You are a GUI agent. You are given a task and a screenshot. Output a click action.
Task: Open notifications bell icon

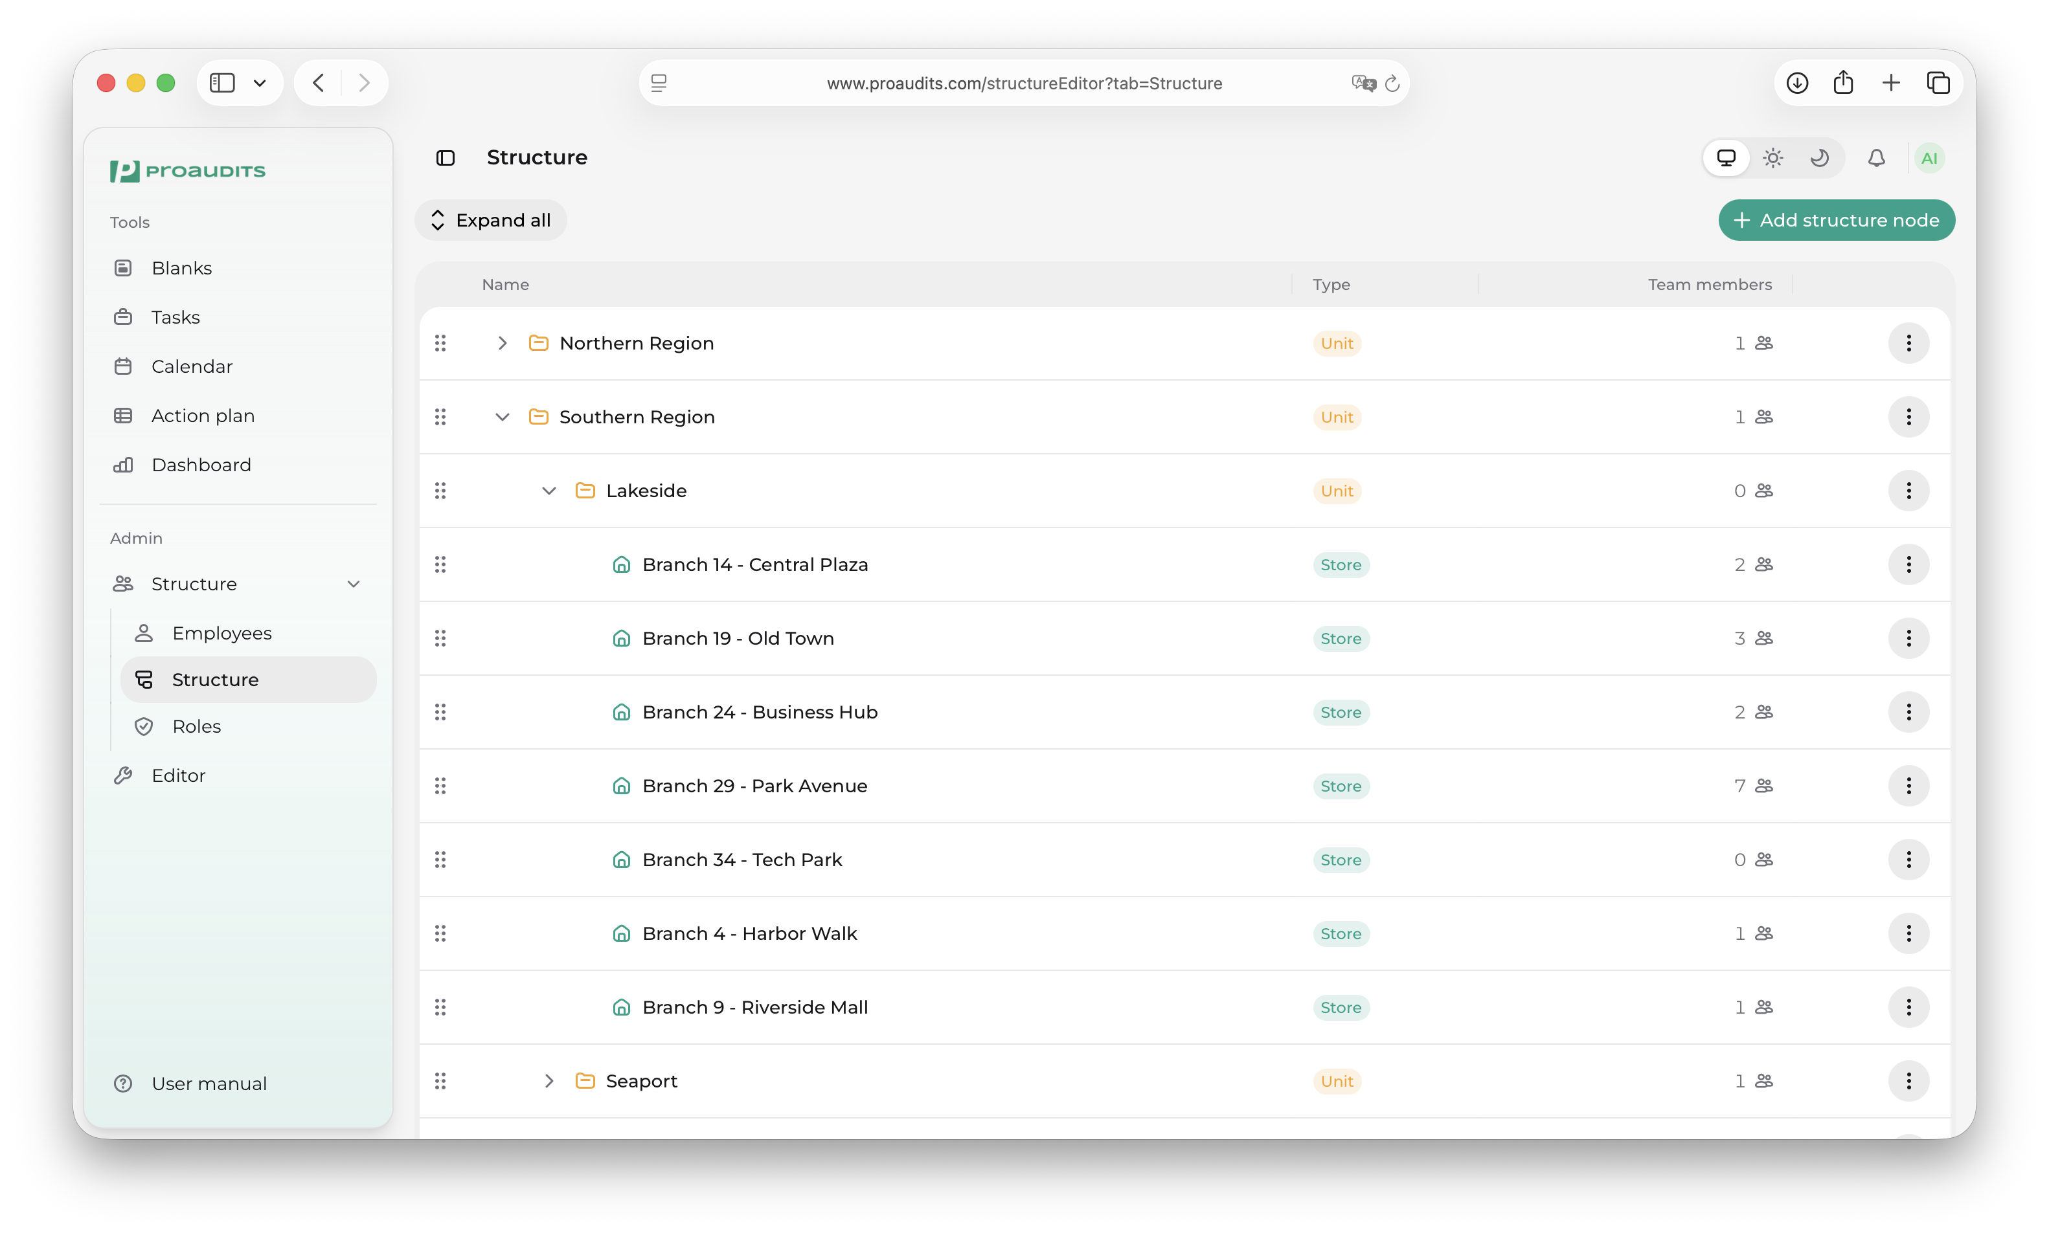[1876, 158]
